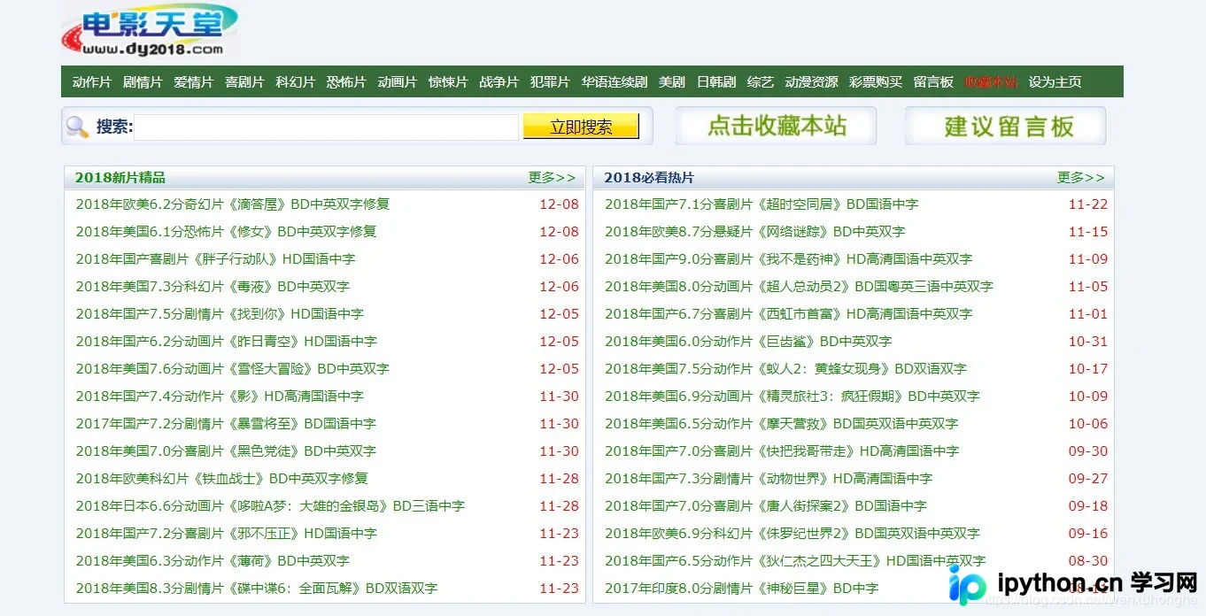
Task: Click the 2018新片精品 panel heading
Action: 120,178
